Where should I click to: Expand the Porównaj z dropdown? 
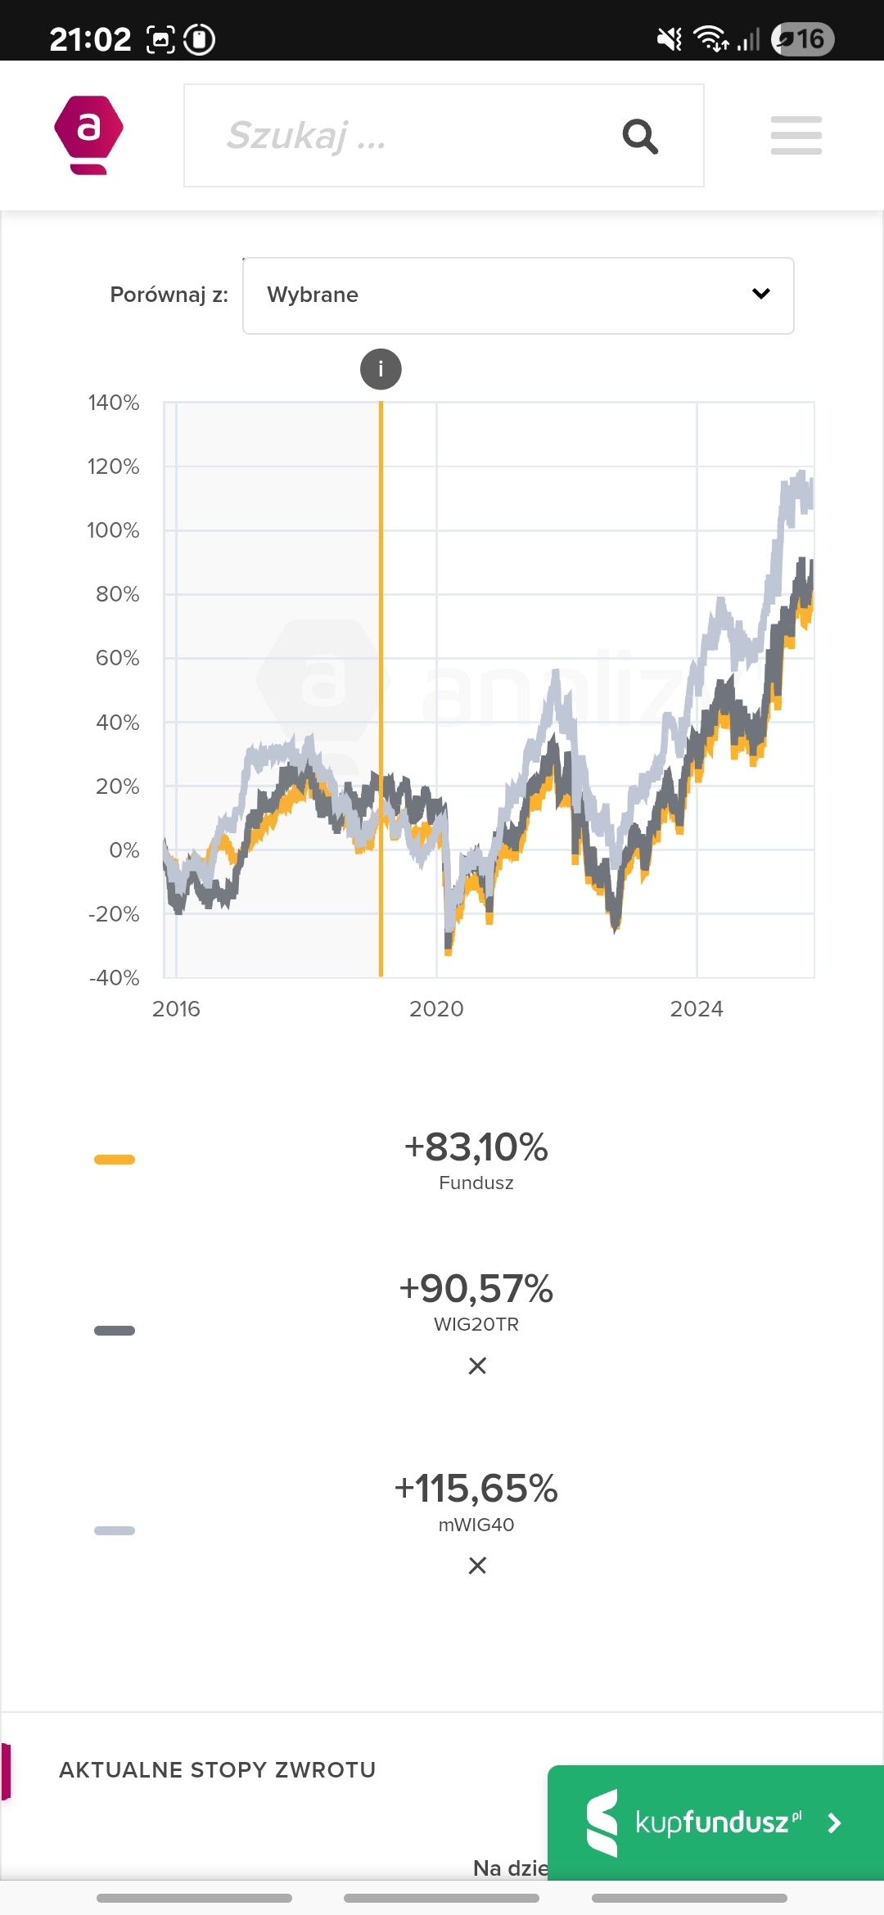click(517, 295)
